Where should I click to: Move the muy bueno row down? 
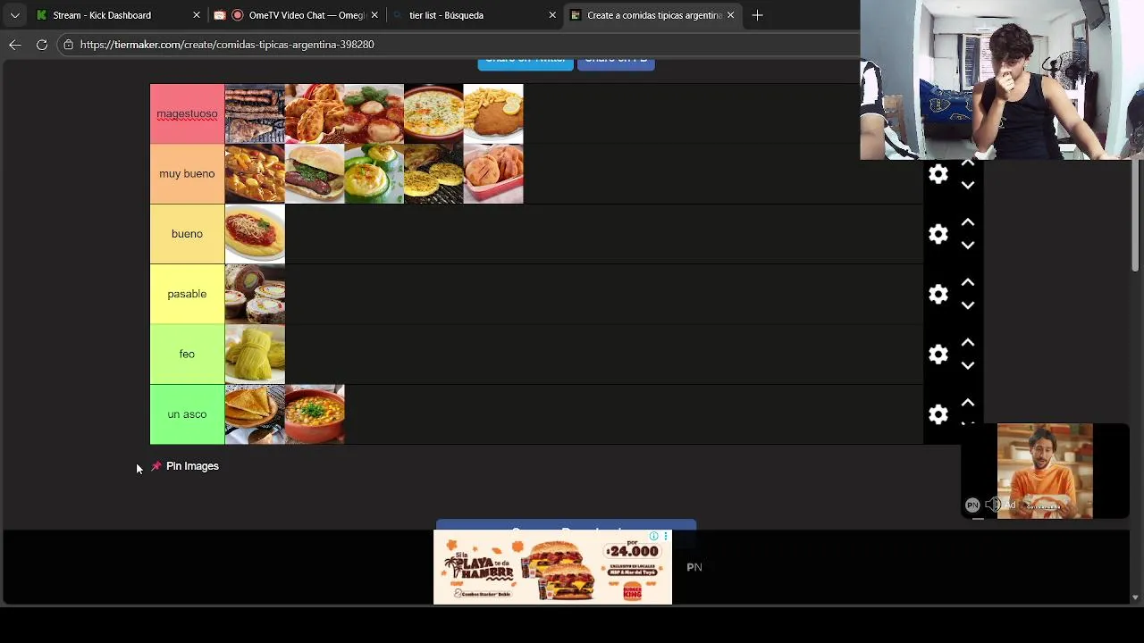point(968,185)
